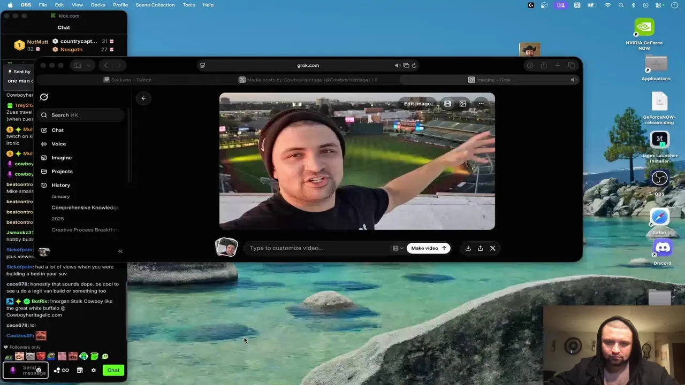This screenshot has height=385, width=685.
Task: Focus Kick Send message field
Action: pos(25,370)
